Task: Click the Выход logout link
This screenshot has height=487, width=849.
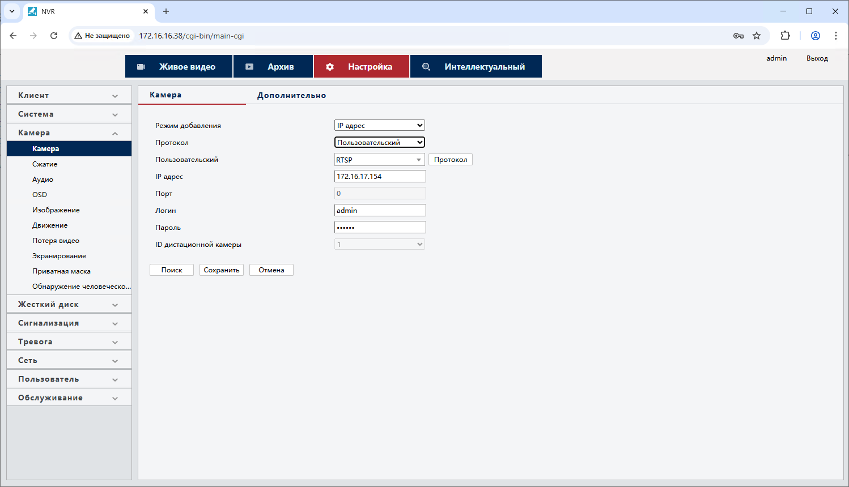Action: click(817, 58)
